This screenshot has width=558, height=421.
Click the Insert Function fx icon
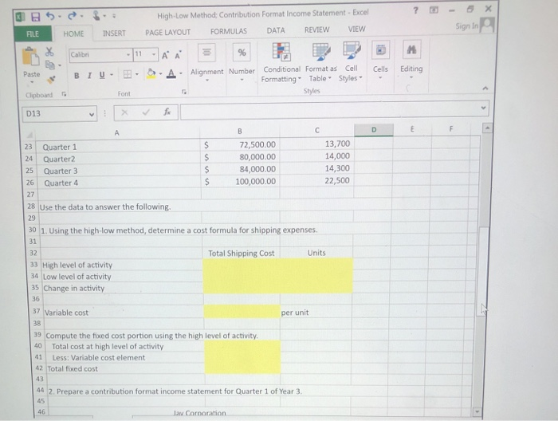(x=167, y=112)
